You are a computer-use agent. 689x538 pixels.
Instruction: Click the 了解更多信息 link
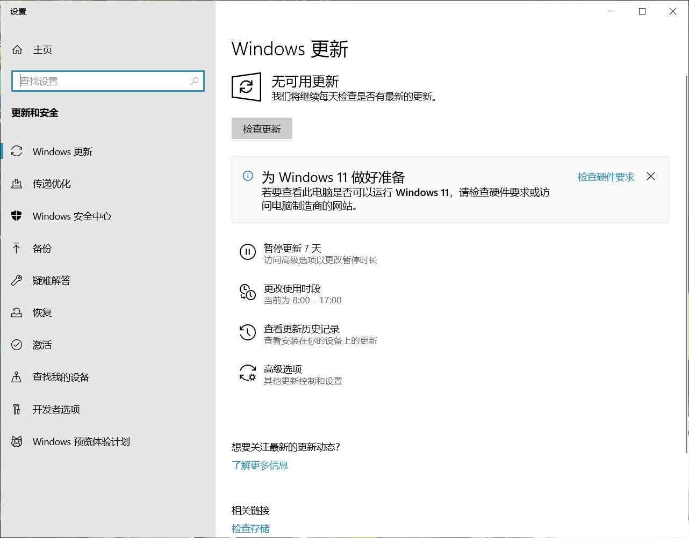click(260, 465)
